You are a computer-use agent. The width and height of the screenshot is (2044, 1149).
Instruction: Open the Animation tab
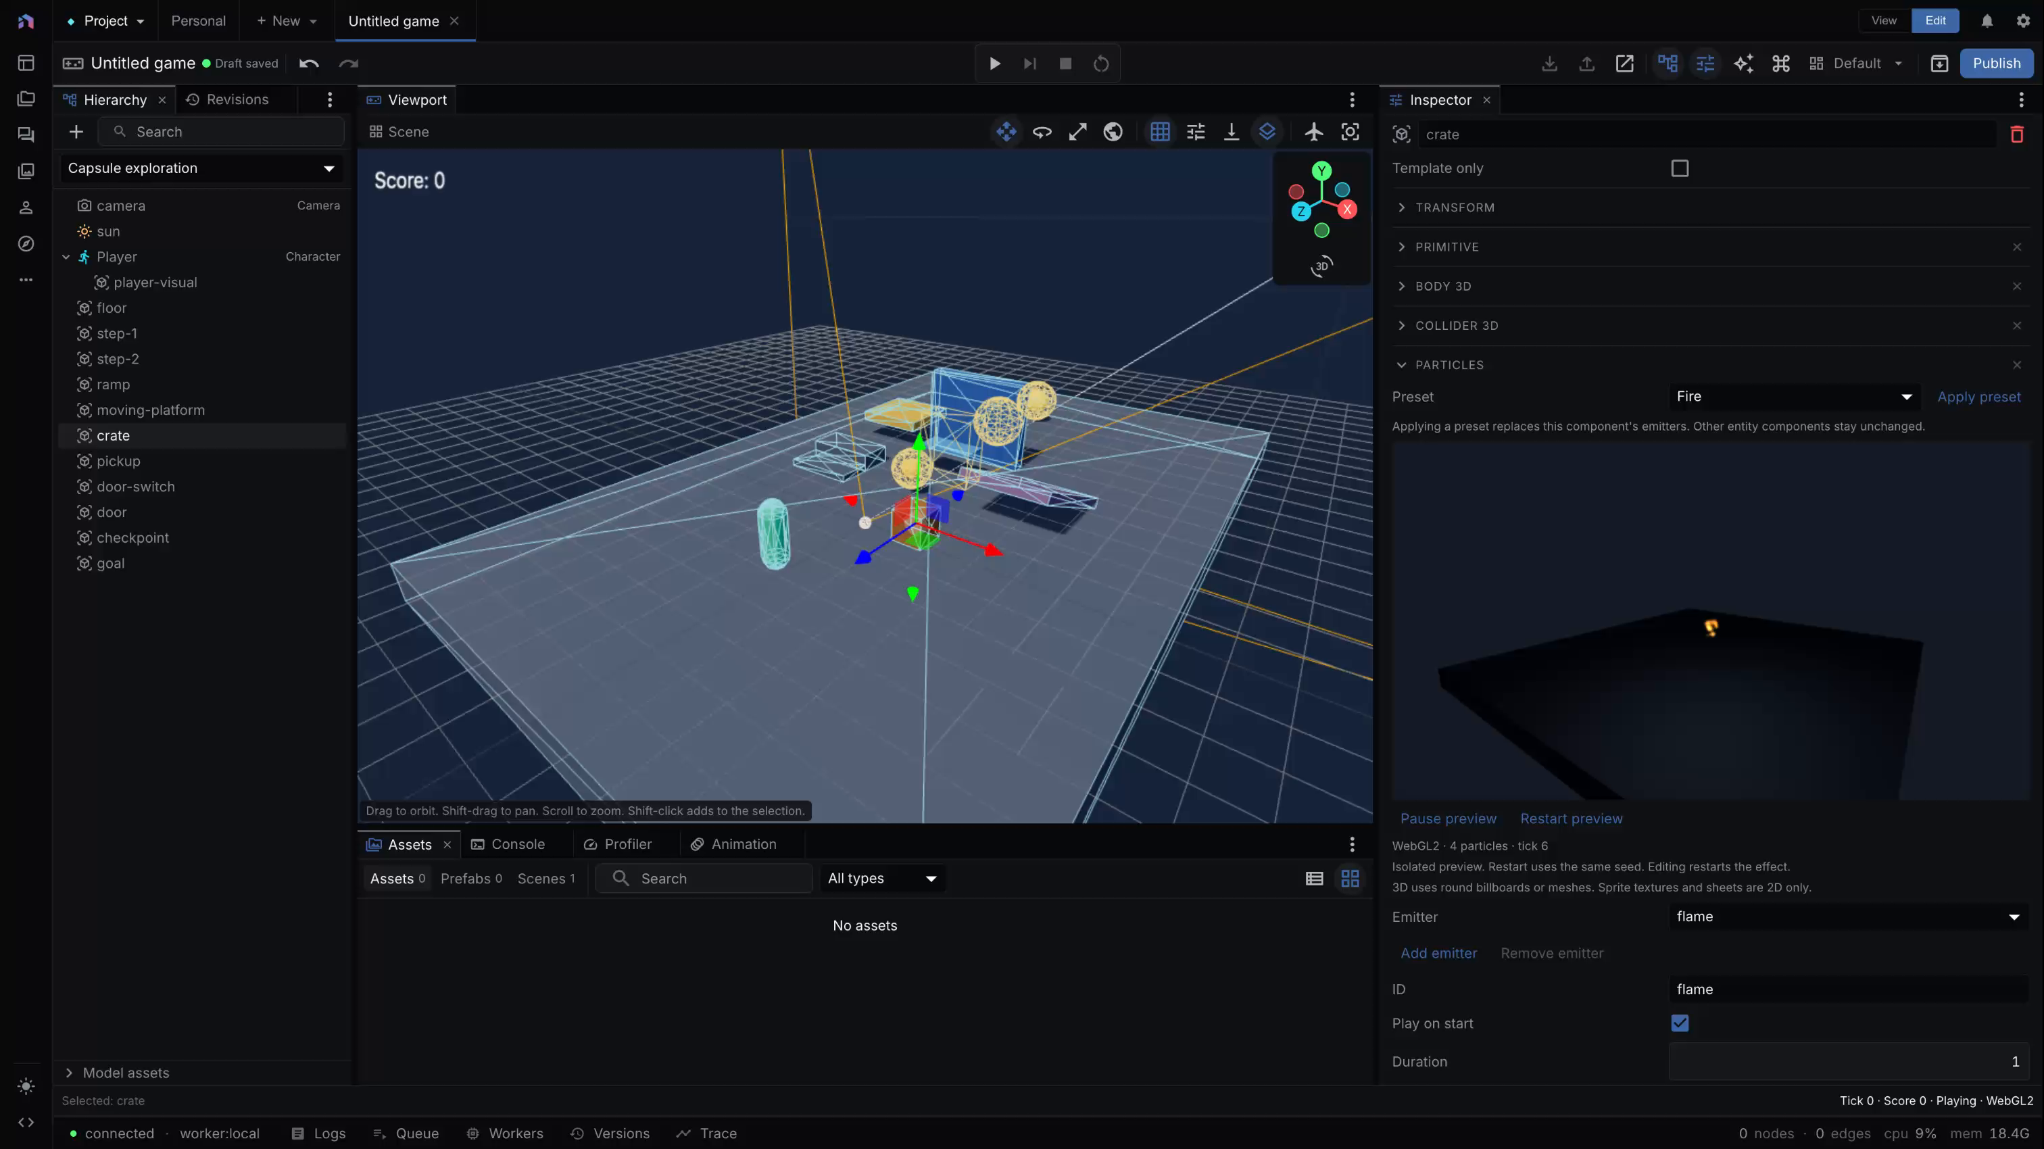click(x=734, y=844)
